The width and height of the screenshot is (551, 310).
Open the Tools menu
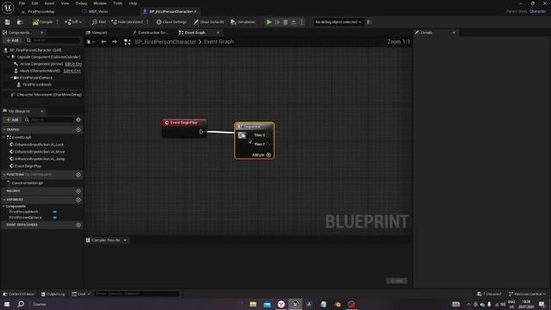click(118, 3)
